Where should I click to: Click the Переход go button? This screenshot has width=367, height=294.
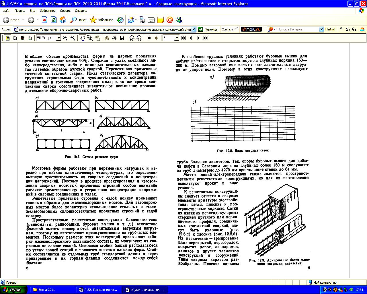(x=208, y=29)
